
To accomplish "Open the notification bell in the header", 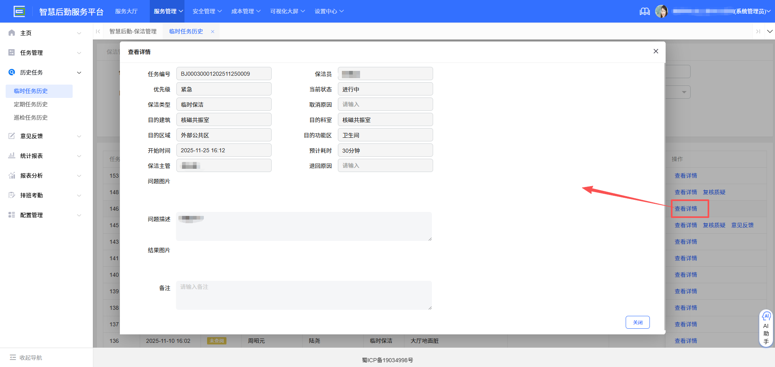I will click(645, 11).
